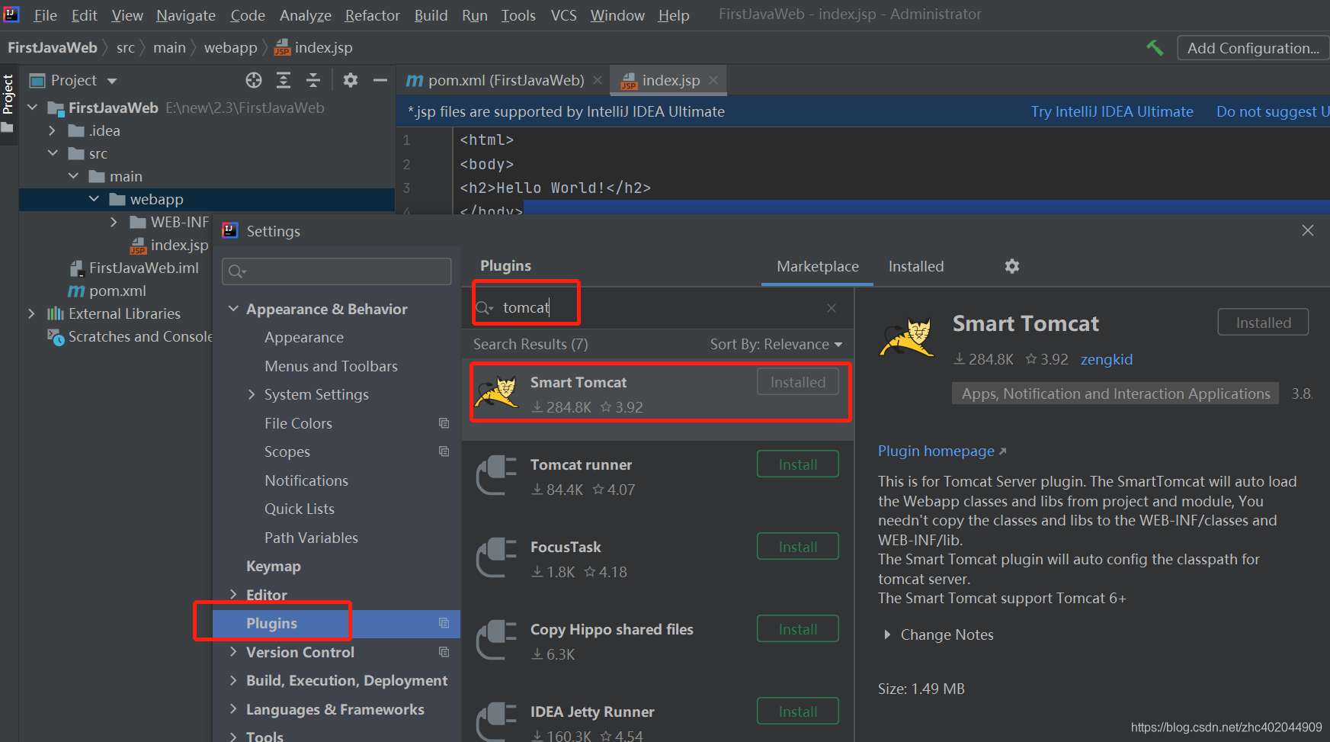Viewport: 1330px width, 742px height.
Task: Close the Settings dialog
Action: tap(1308, 230)
